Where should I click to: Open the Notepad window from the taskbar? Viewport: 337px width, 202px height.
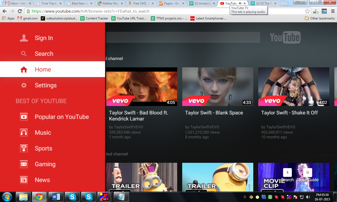click(121, 197)
